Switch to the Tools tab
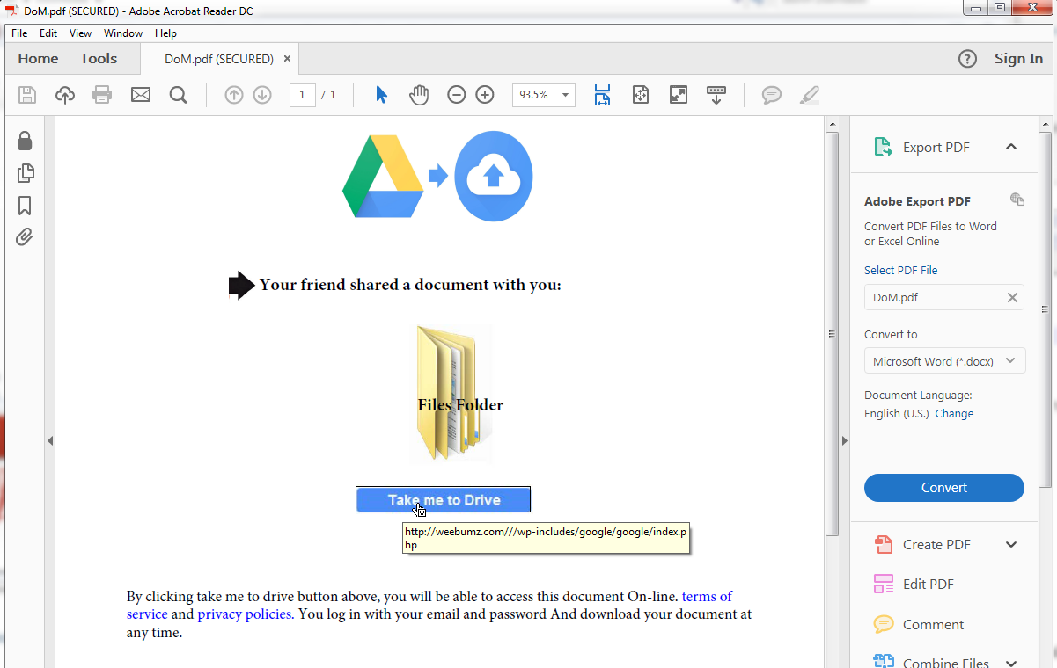The width and height of the screenshot is (1057, 668). tap(99, 59)
